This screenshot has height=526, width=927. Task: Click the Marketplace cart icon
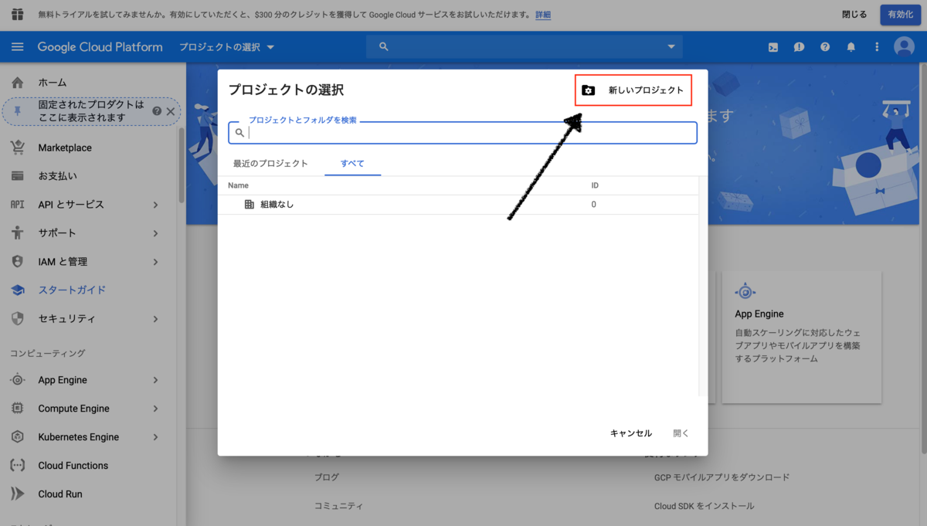pos(17,148)
